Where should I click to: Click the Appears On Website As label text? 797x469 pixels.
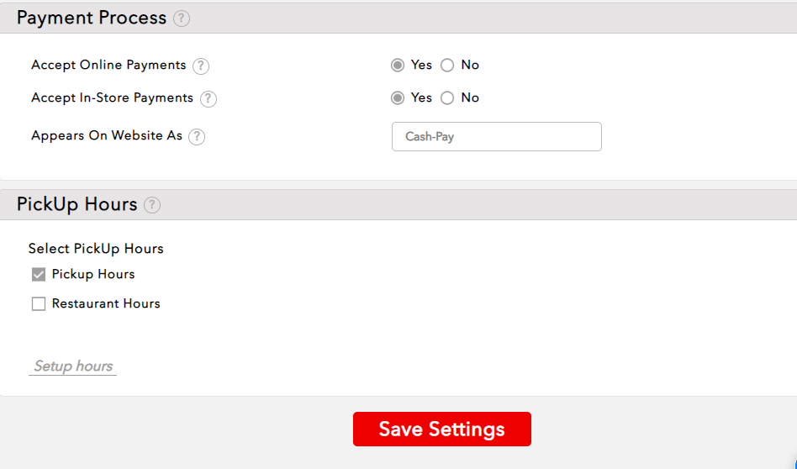(107, 135)
